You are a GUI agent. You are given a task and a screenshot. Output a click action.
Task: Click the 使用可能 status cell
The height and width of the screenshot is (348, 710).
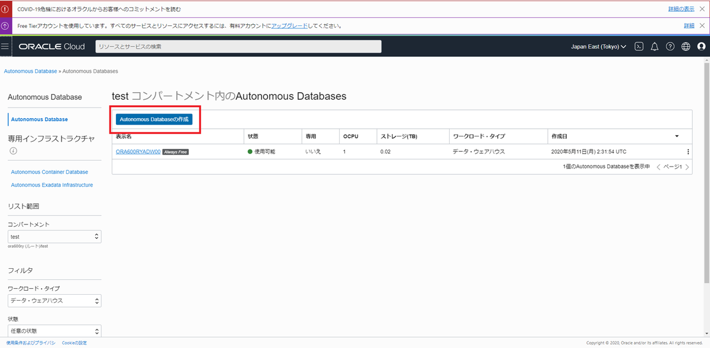coord(262,151)
